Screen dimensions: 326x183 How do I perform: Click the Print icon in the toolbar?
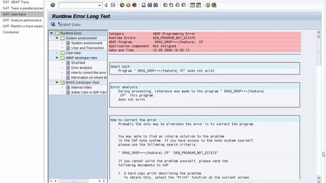pyautogui.click(x=144, y=5)
